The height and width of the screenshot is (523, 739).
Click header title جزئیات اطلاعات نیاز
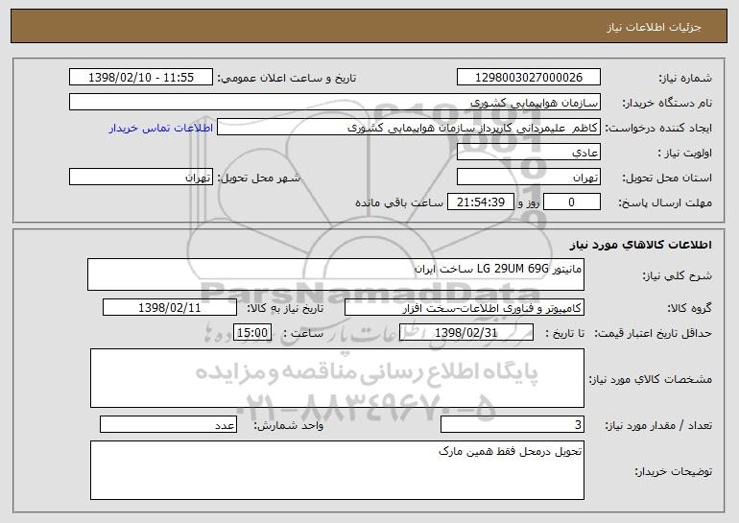coord(654,27)
